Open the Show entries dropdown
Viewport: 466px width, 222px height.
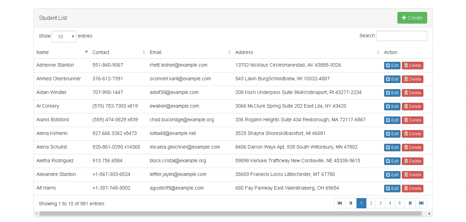pyautogui.click(x=64, y=37)
